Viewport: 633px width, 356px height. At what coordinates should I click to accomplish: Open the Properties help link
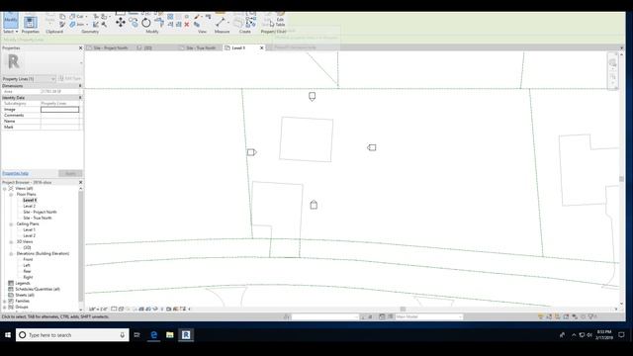point(16,174)
